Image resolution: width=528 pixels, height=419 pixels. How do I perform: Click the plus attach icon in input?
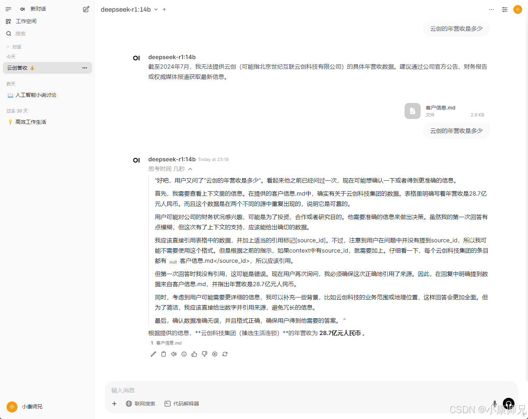click(114, 404)
